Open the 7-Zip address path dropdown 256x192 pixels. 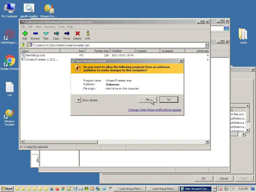point(206,45)
